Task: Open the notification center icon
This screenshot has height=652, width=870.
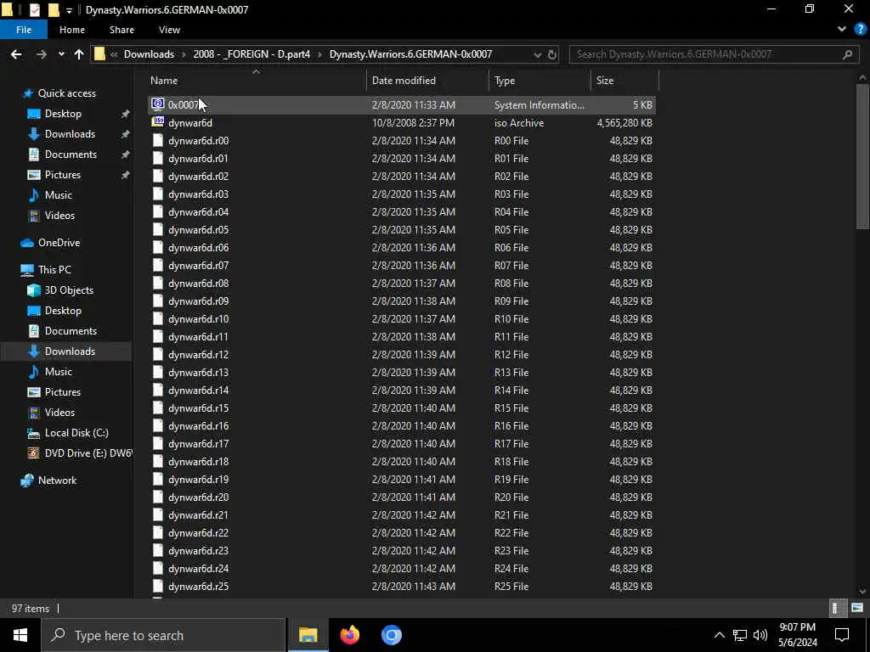Action: (842, 635)
